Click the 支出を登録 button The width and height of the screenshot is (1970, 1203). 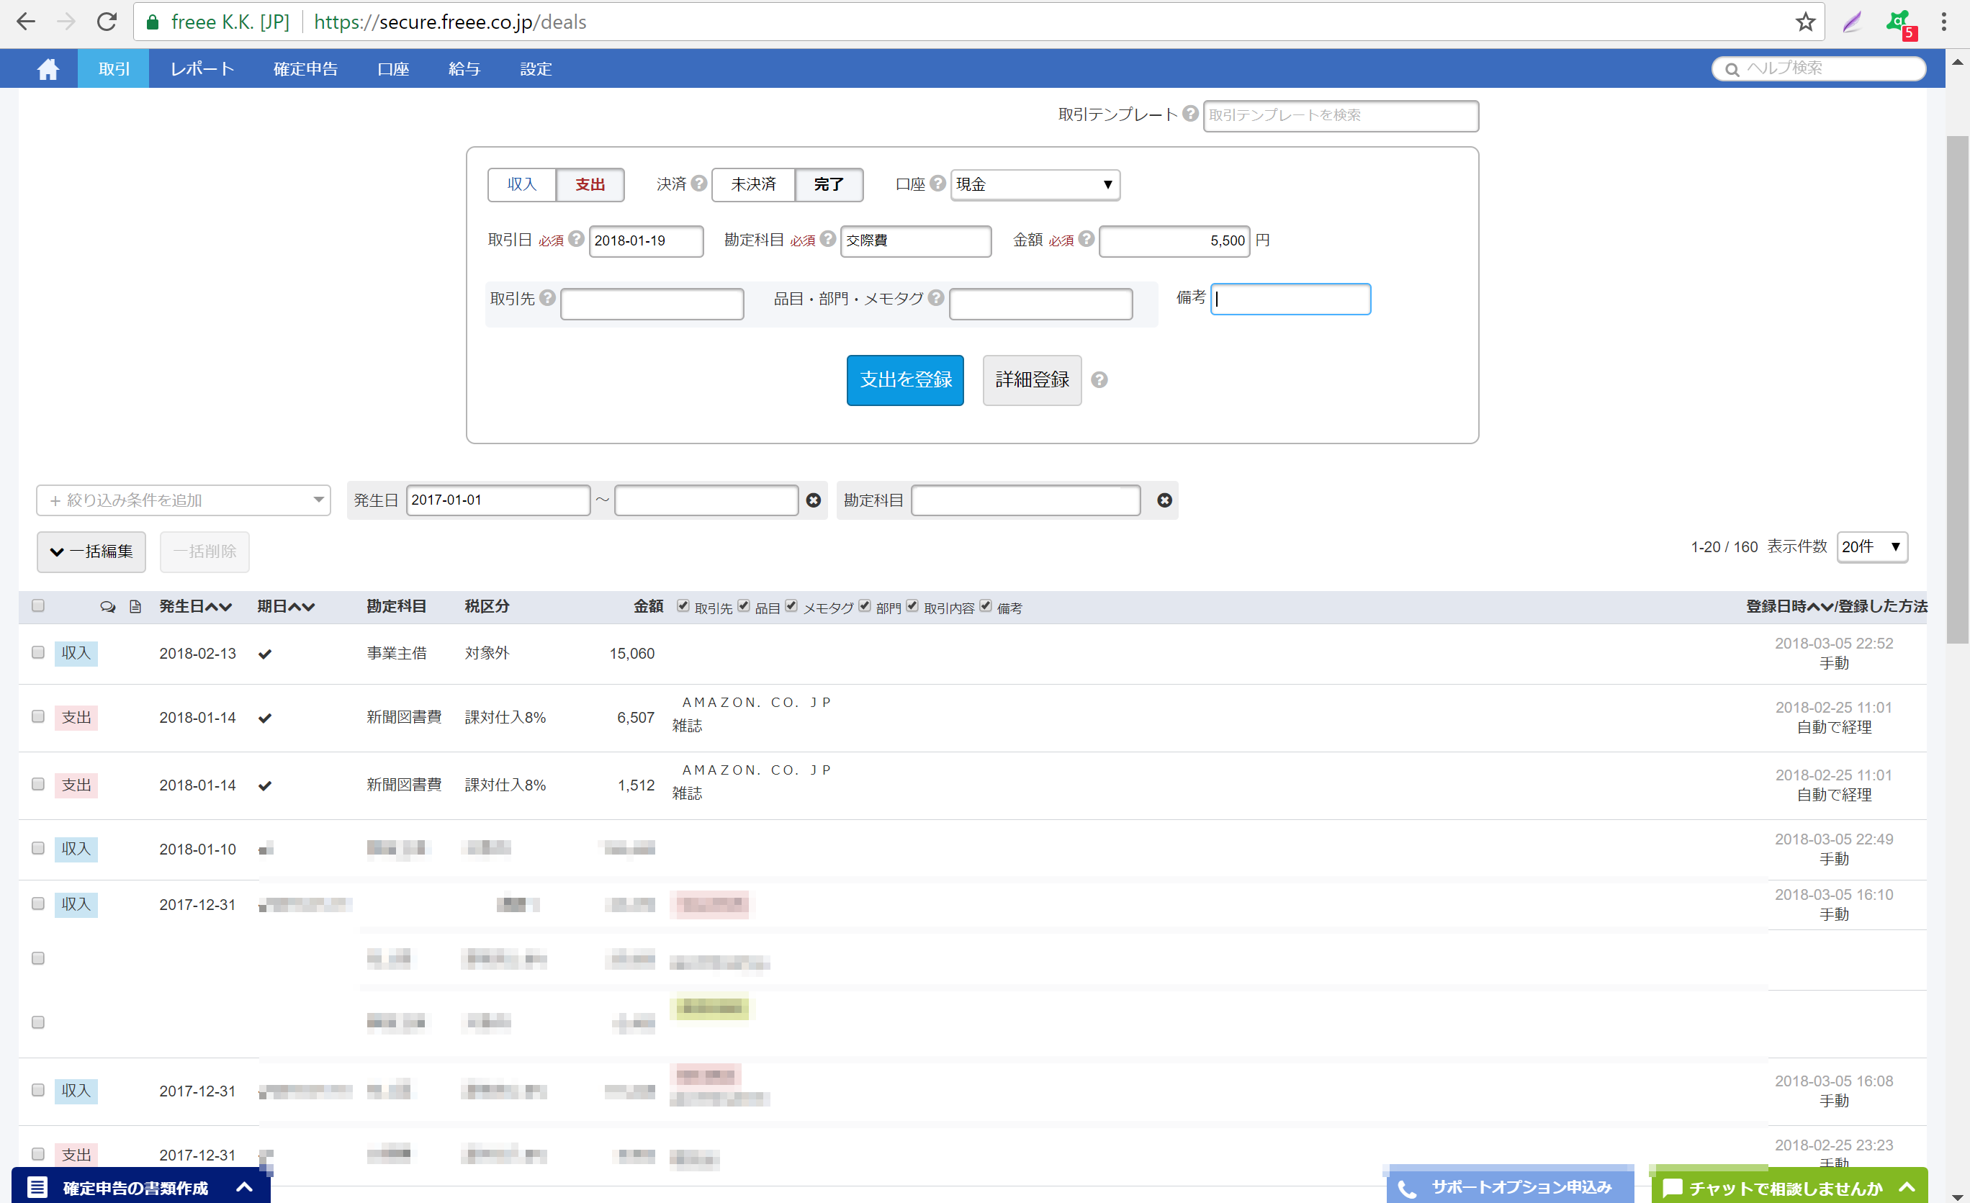click(905, 381)
